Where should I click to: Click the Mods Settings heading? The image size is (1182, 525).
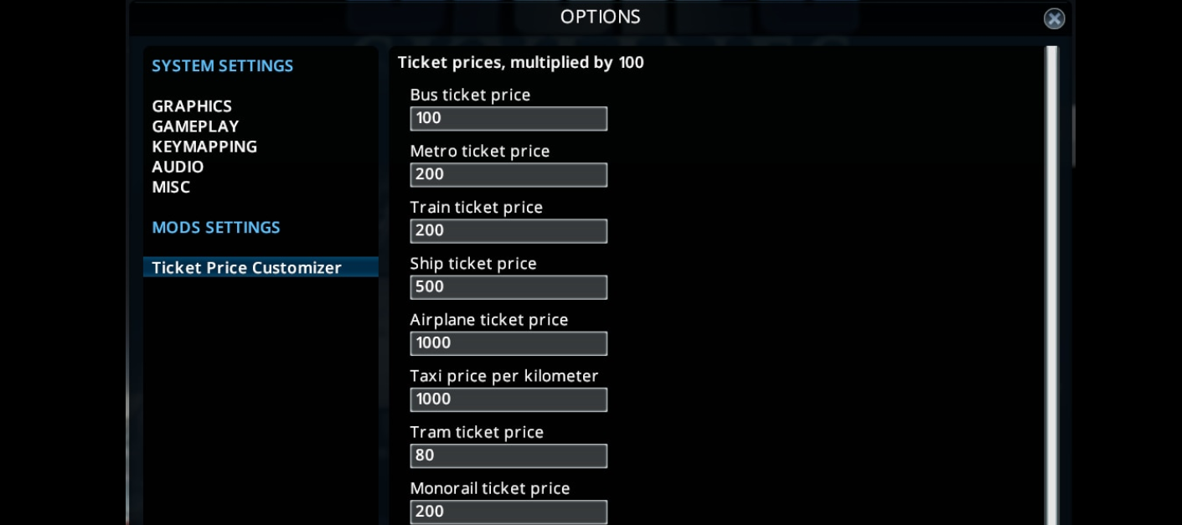coord(216,227)
